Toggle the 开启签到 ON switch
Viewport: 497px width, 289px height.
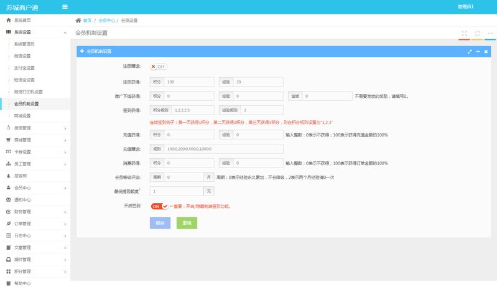[160, 206]
